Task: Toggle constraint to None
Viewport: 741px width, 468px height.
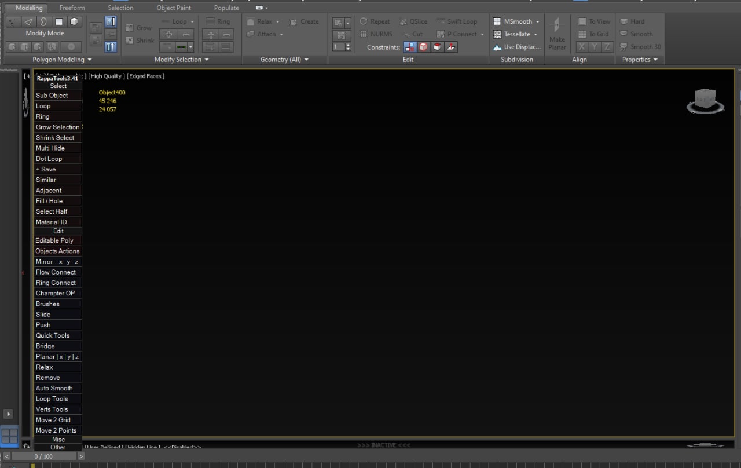Action: pos(410,47)
